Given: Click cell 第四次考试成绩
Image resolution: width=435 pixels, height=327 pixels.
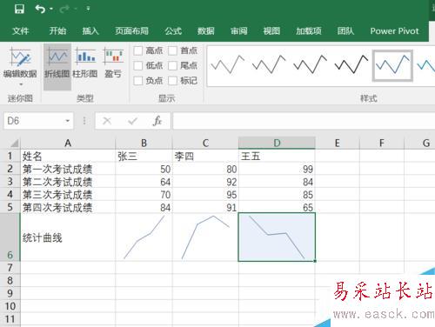Looking at the screenshot, I should (x=68, y=207).
